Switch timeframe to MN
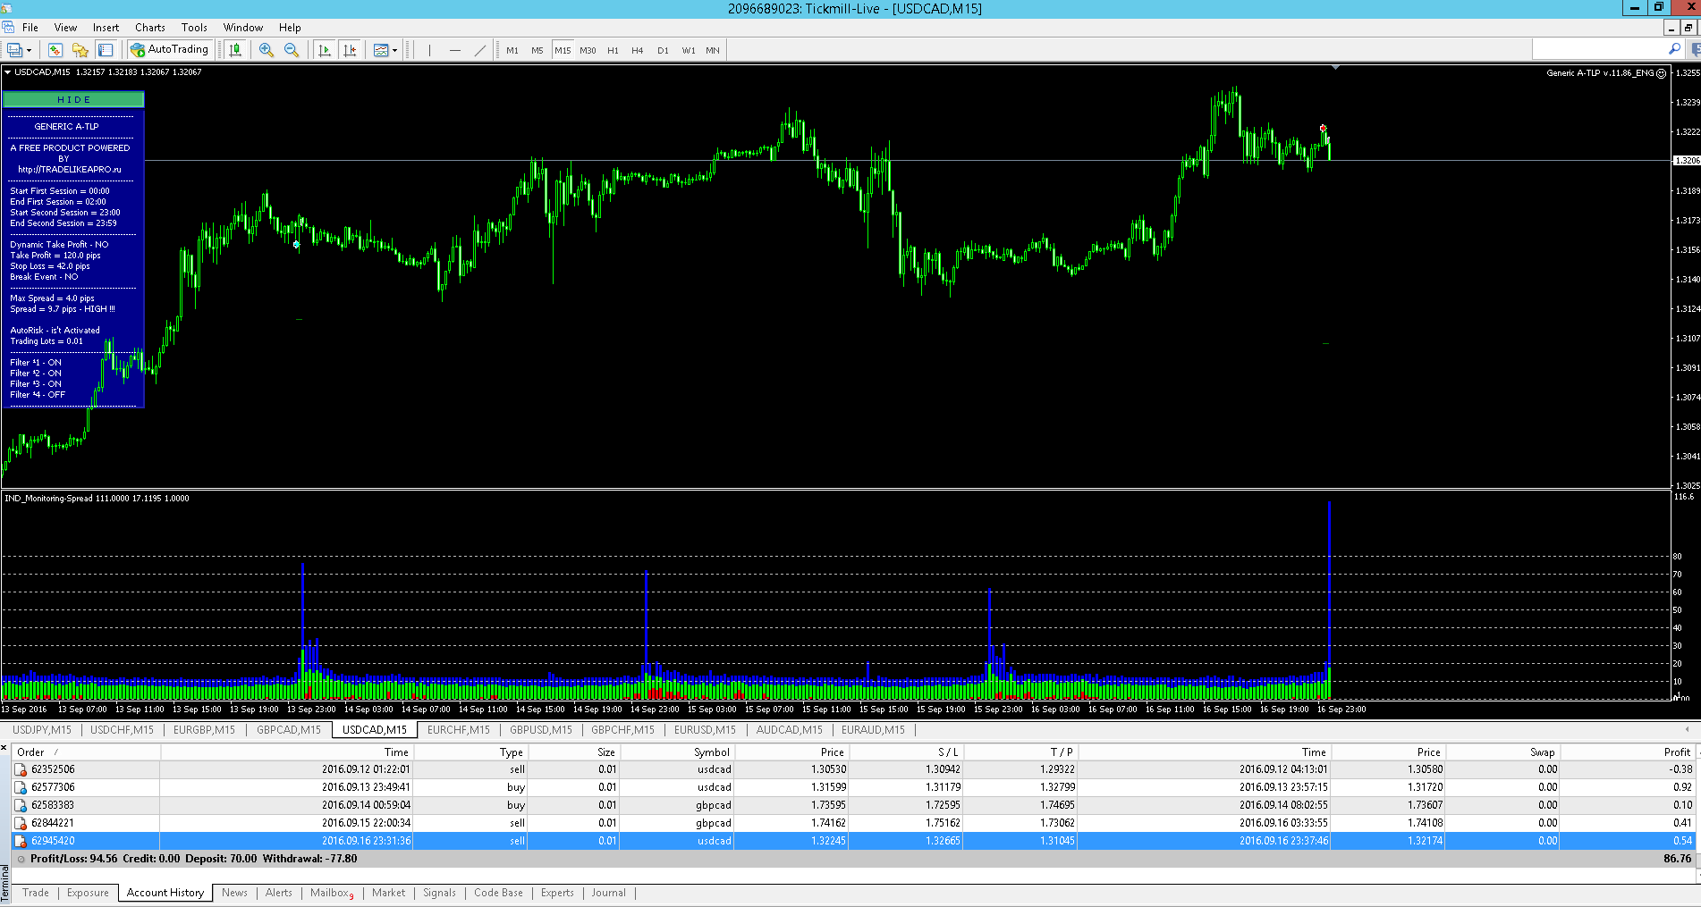 713,50
